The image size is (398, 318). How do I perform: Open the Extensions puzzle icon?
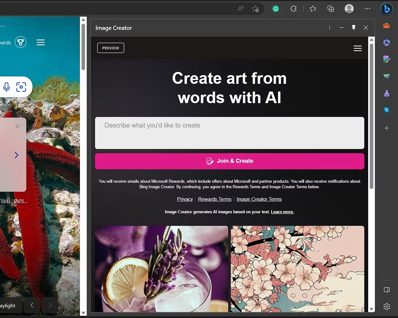click(293, 9)
